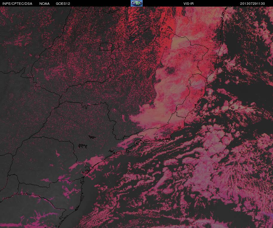
Task: Click the 201307291130 timestamp
Action: (x=252, y=4)
